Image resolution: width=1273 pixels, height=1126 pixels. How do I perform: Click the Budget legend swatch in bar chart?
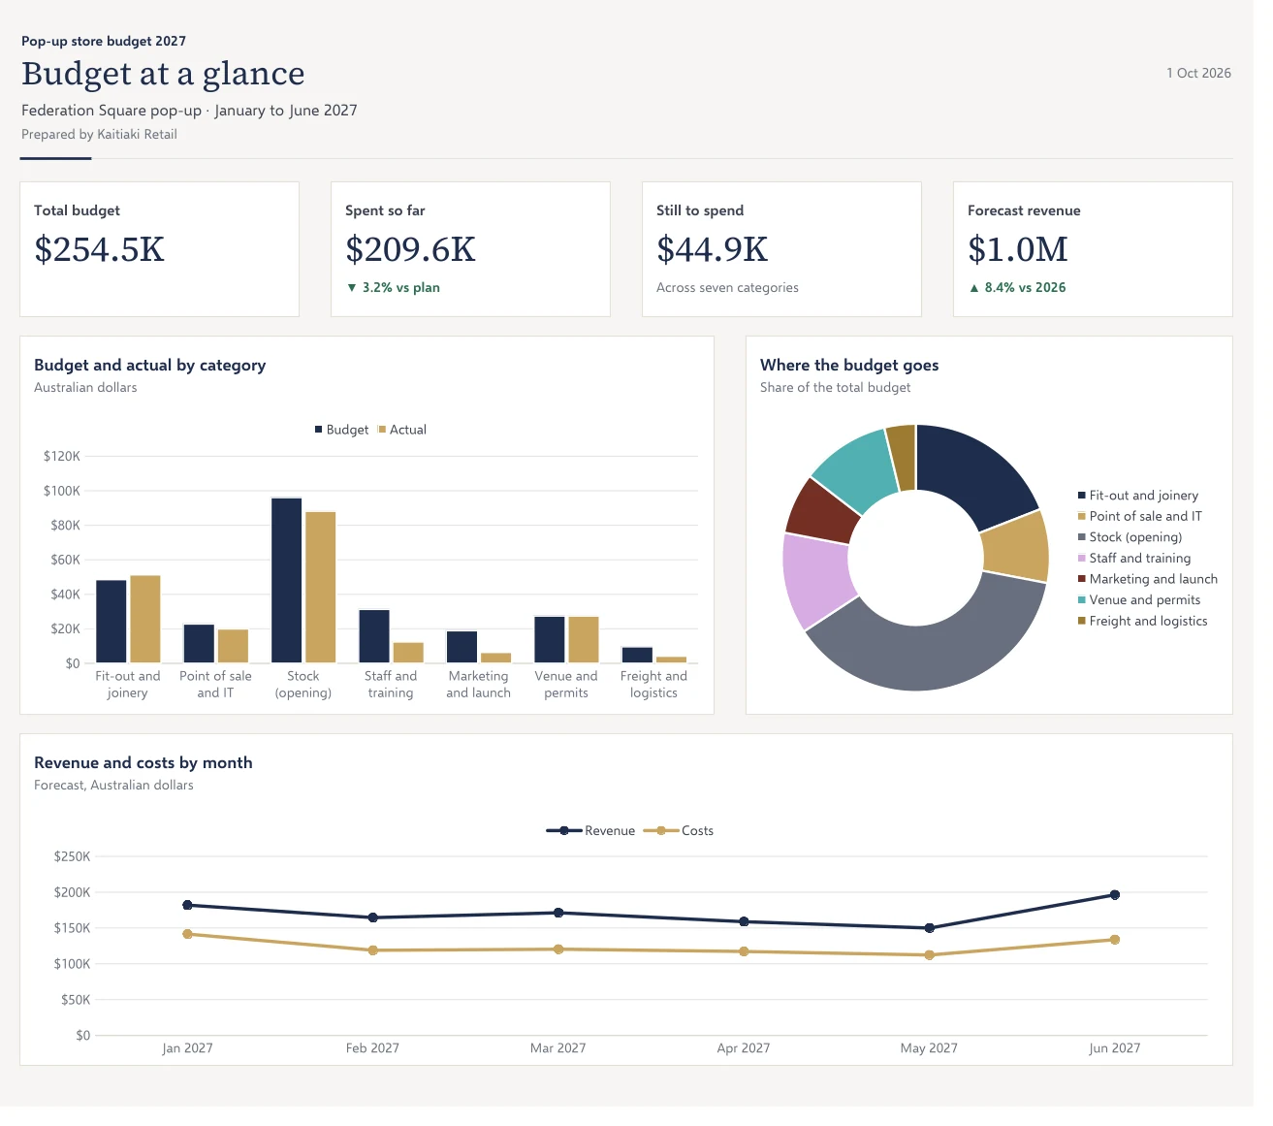[318, 430]
